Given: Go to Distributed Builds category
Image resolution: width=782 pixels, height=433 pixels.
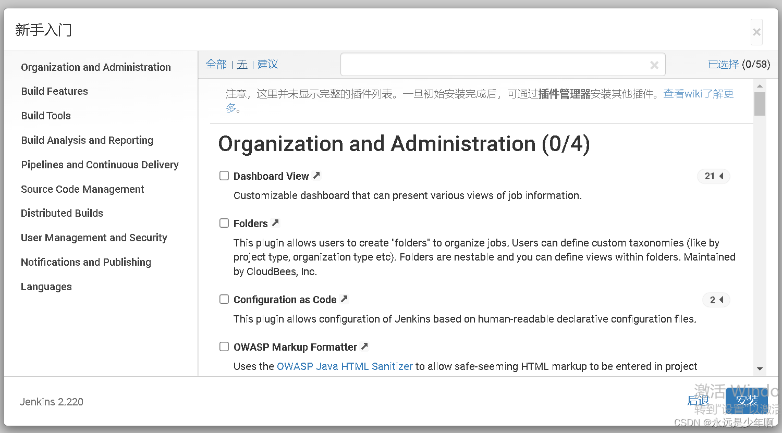Looking at the screenshot, I should [x=62, y=213].
